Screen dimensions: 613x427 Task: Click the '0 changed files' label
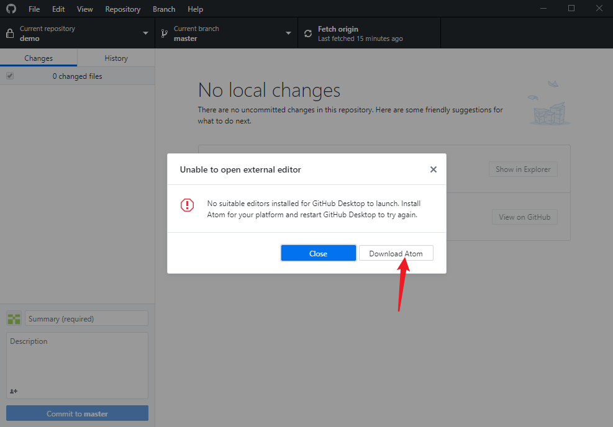coord(78,76)
